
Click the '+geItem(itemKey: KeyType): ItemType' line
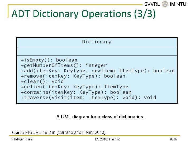[x=74, y=87]
